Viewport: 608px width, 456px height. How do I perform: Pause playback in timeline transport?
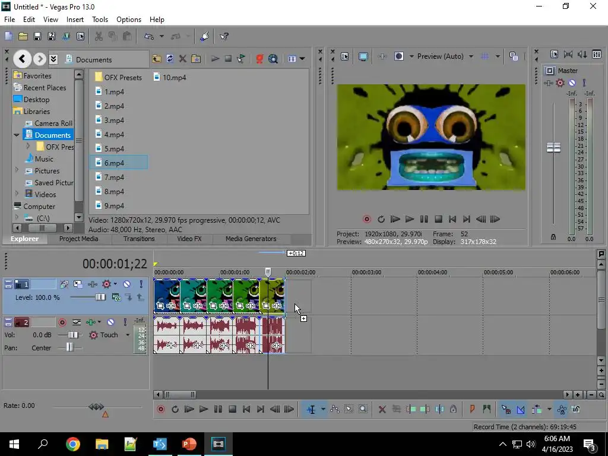[218, 409]
